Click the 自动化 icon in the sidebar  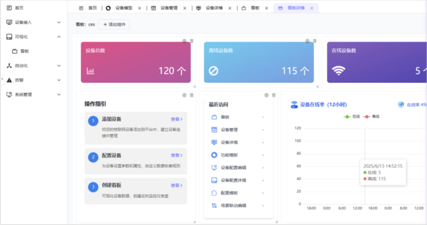click(x=9, y=66)
